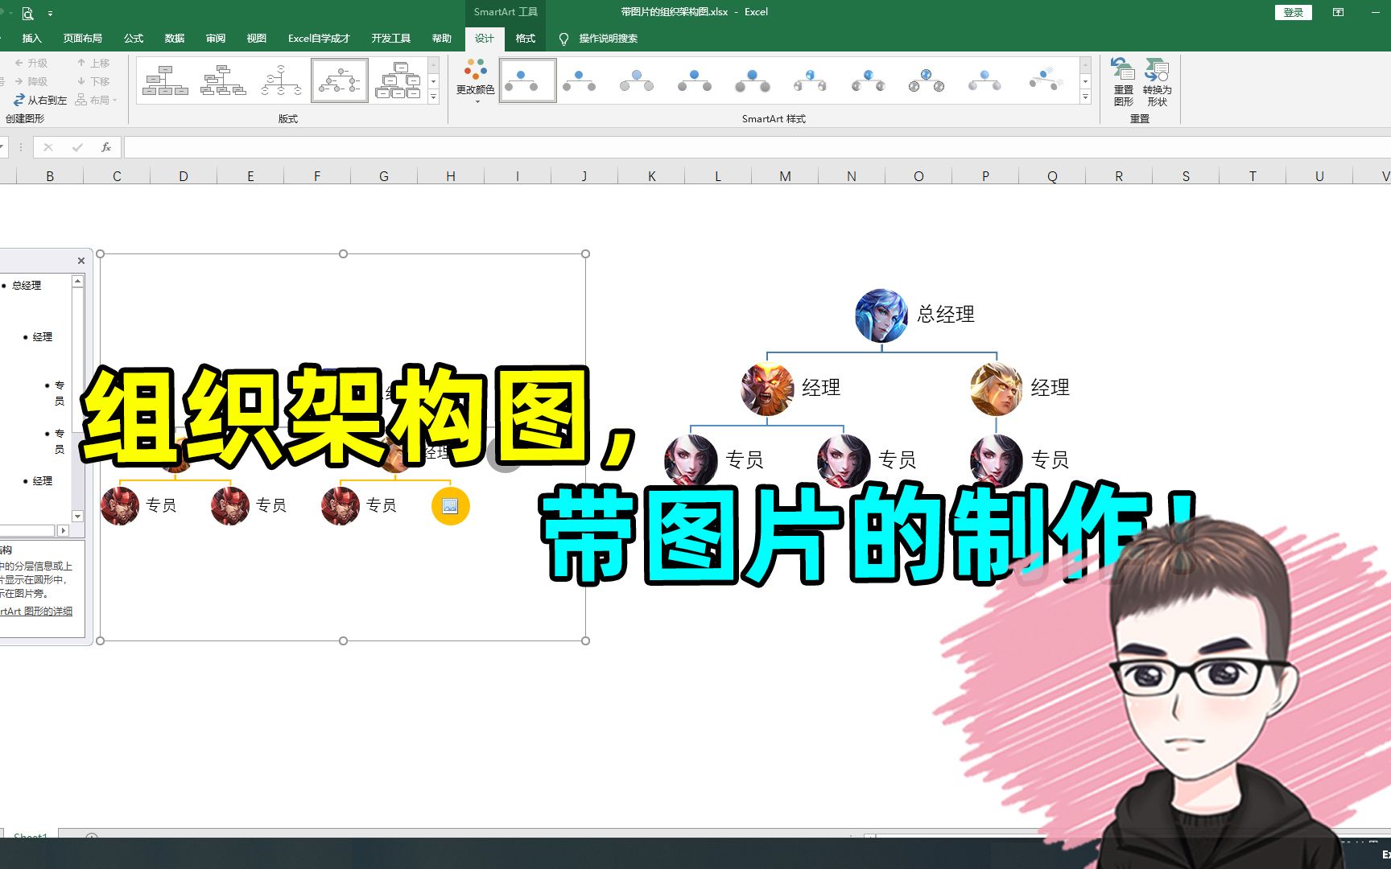Apply the fifth SmartArt style thumbnail
1391x869 pixels.
[753, 80]
